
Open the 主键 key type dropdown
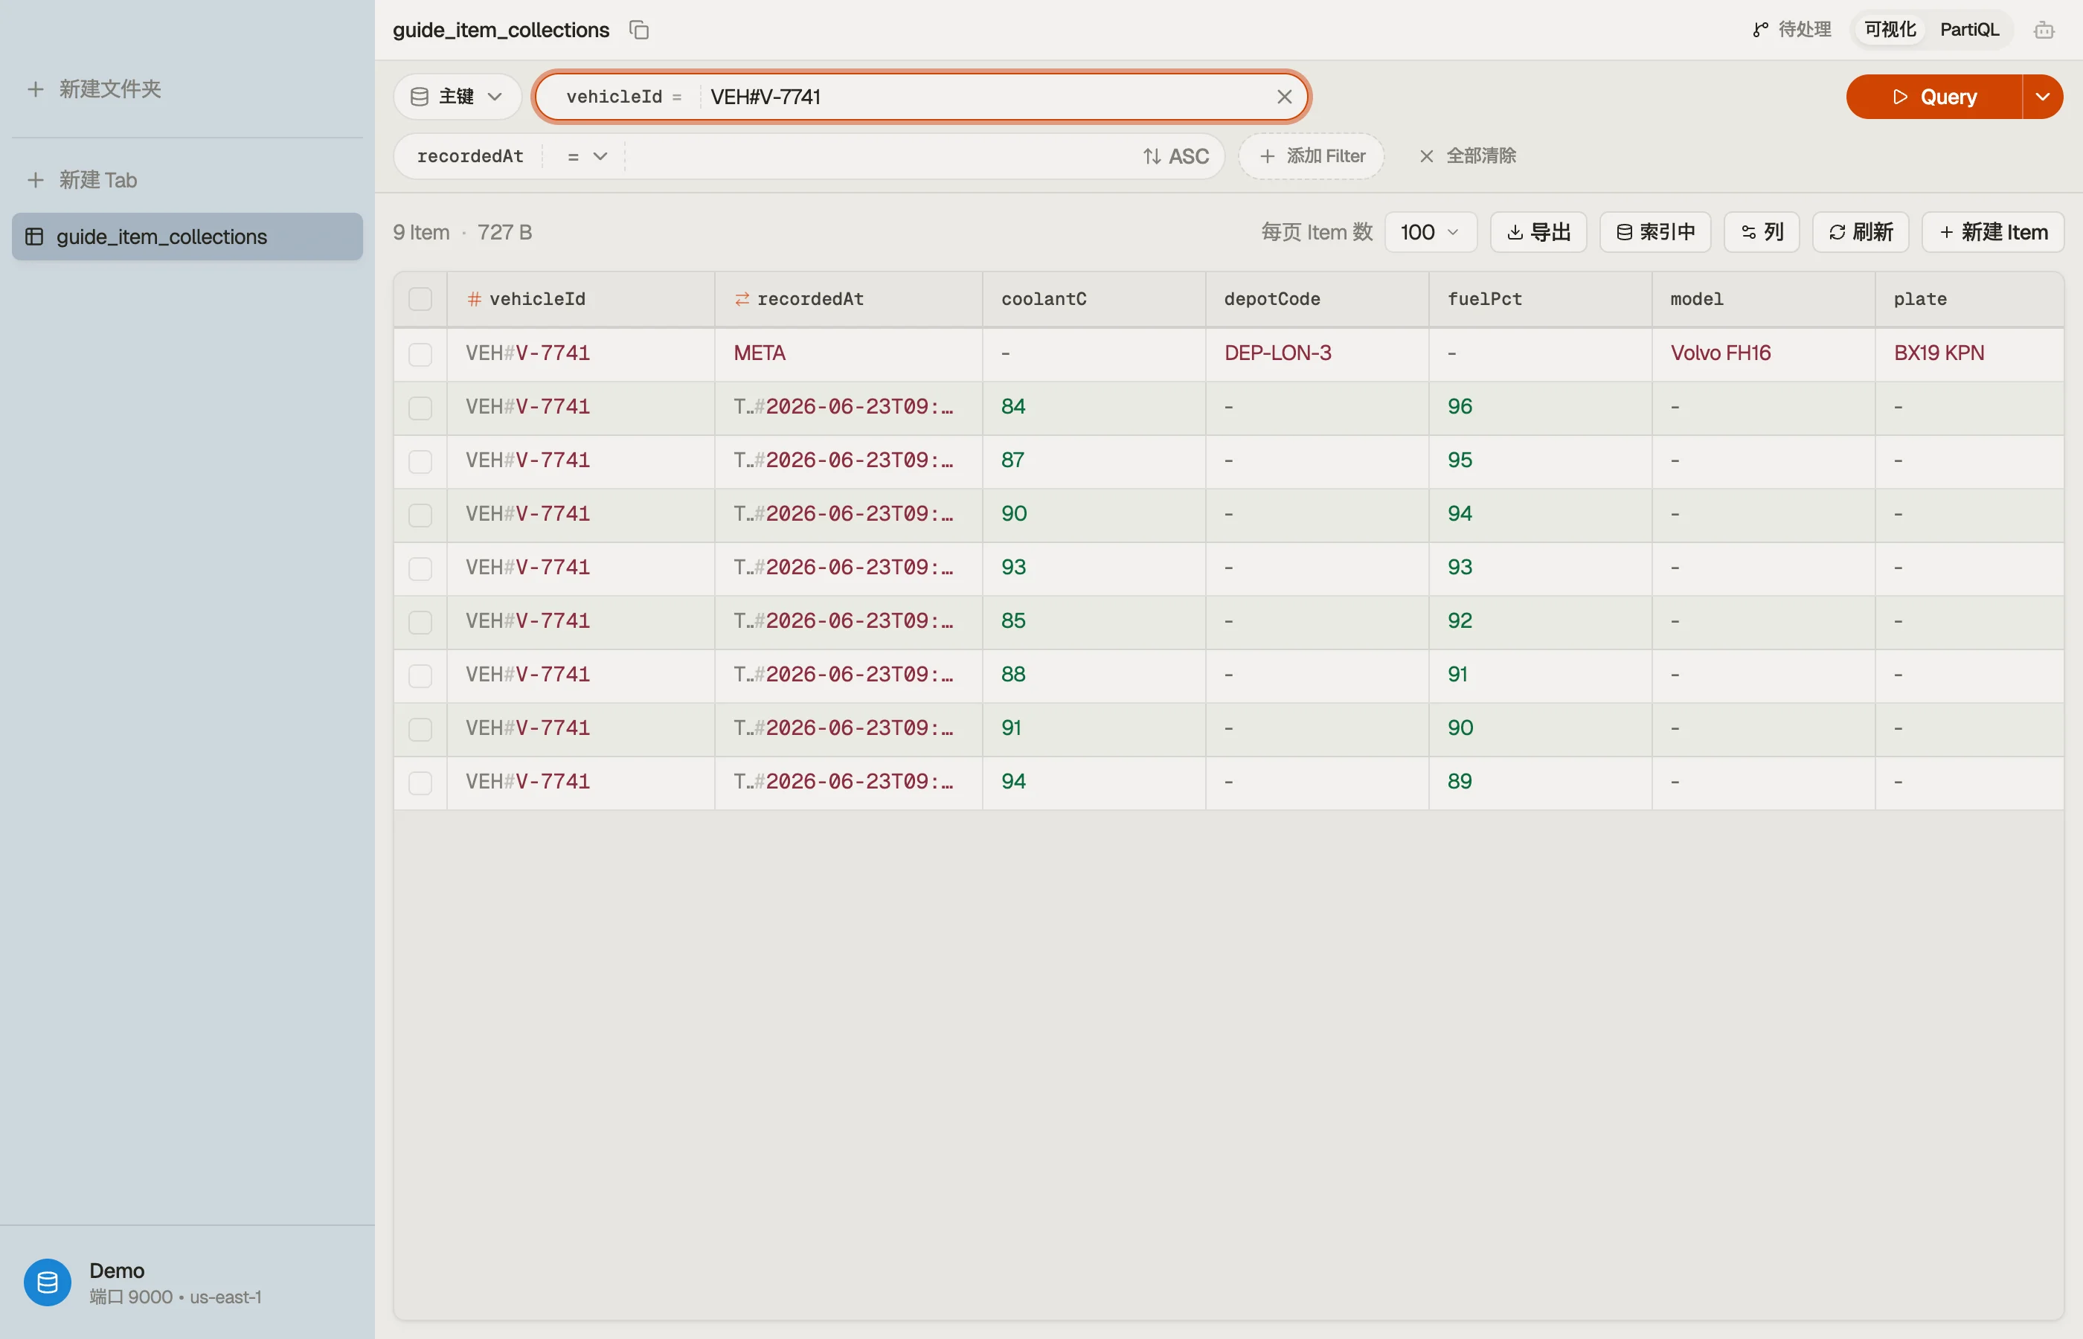(458, 97)
